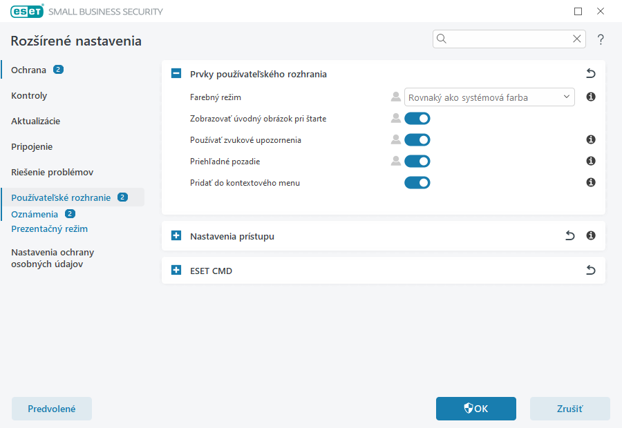Open the Farebný režim dropdown
This screenshot has height=428, width=622.
(489, 97)
